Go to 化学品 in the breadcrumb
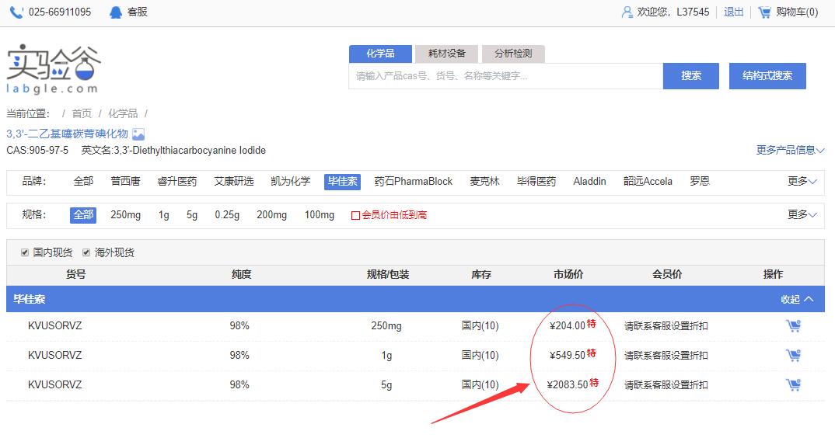The width and height of the screenshot is (835, 438). pos(123,113)
